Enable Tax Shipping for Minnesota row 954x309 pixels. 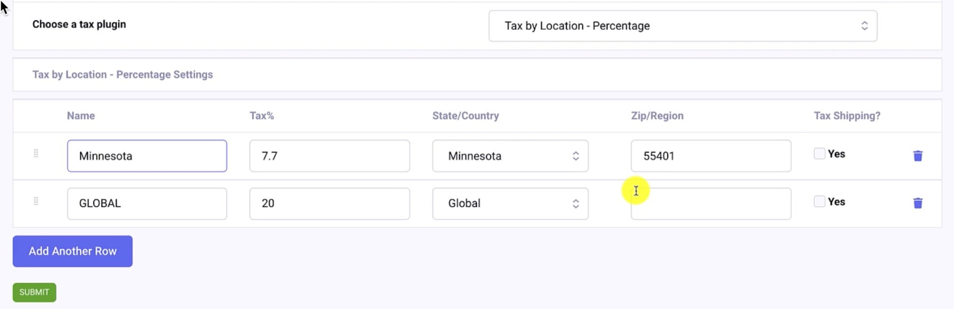click(x=818, y=154)
